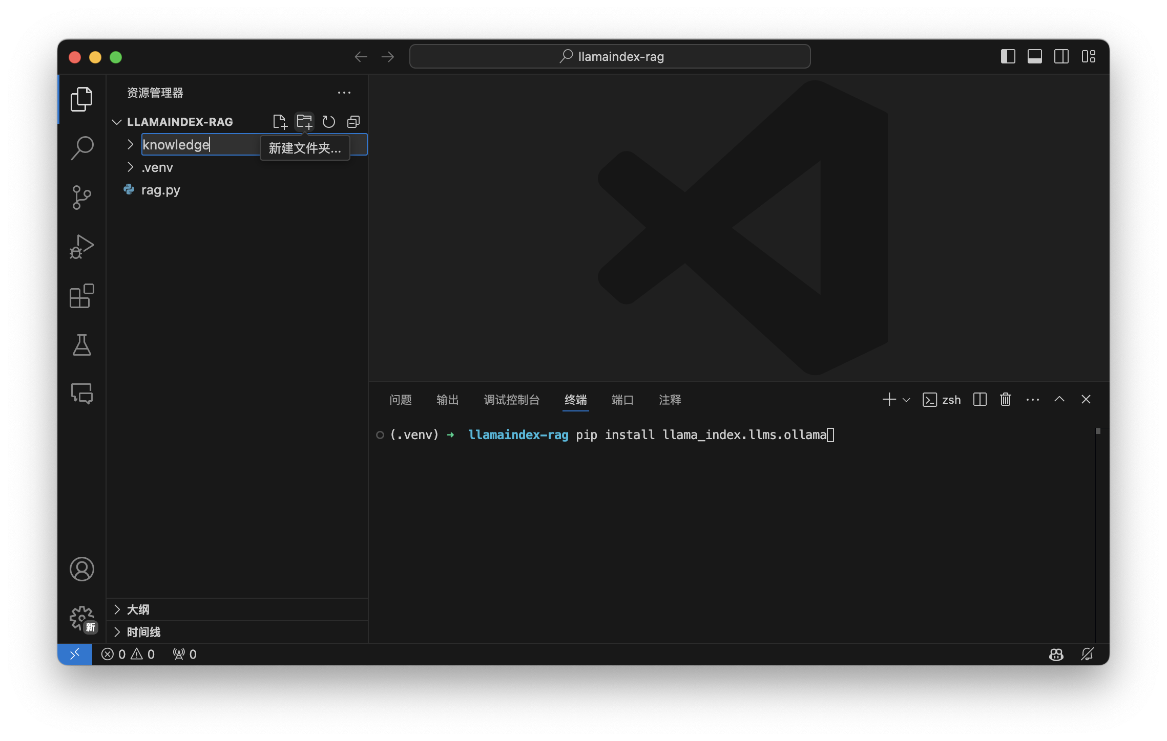Screen dimensions: 1167x741
Task: Refresh the explorer file tree
Action: pos(328,122)
